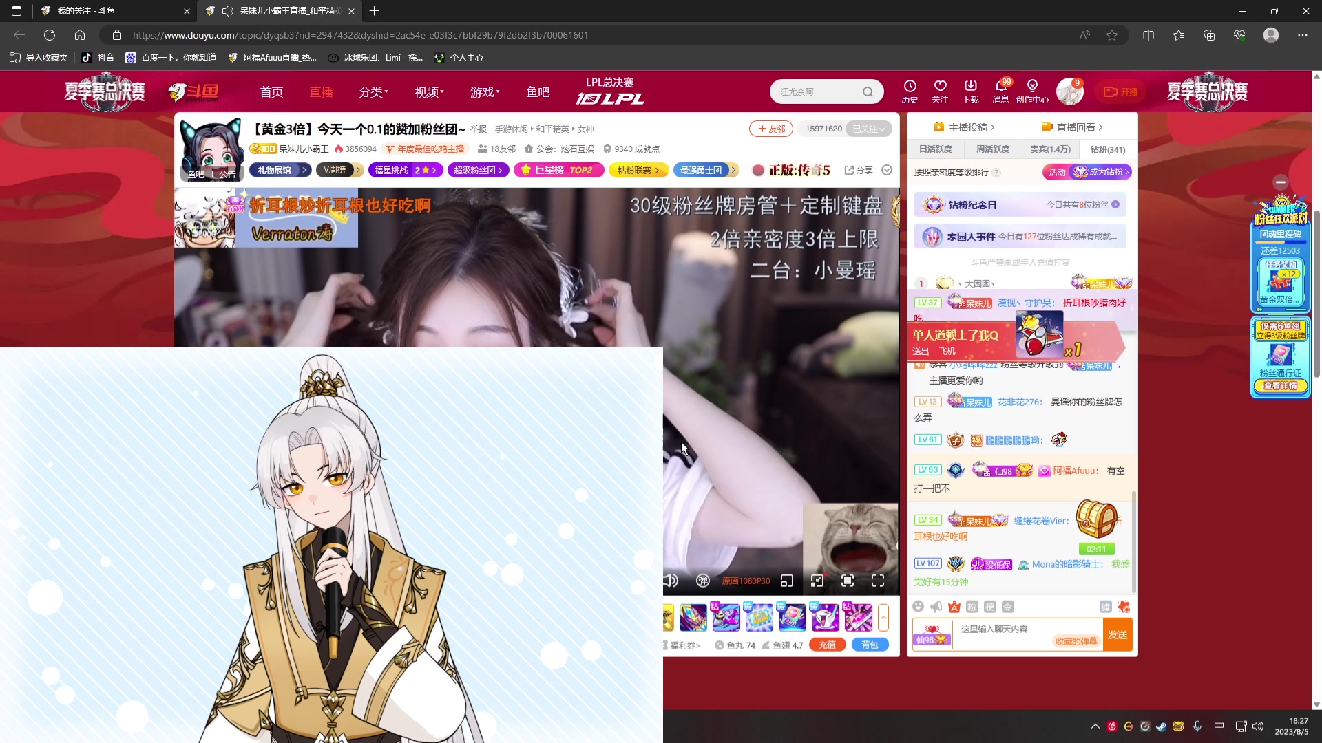Screen dimensions: 1322x743
Task: Enter picture-in-picture mini player icon
Action: 787,581
